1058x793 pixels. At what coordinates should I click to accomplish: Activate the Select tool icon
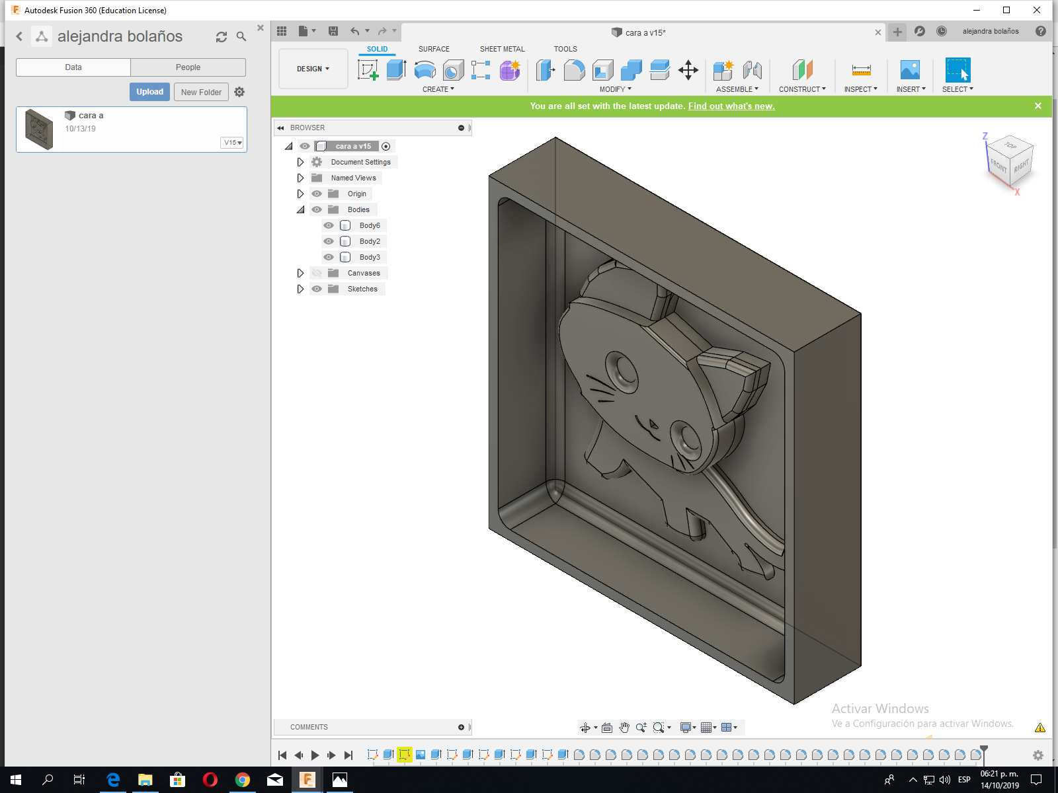coord(957,69)
